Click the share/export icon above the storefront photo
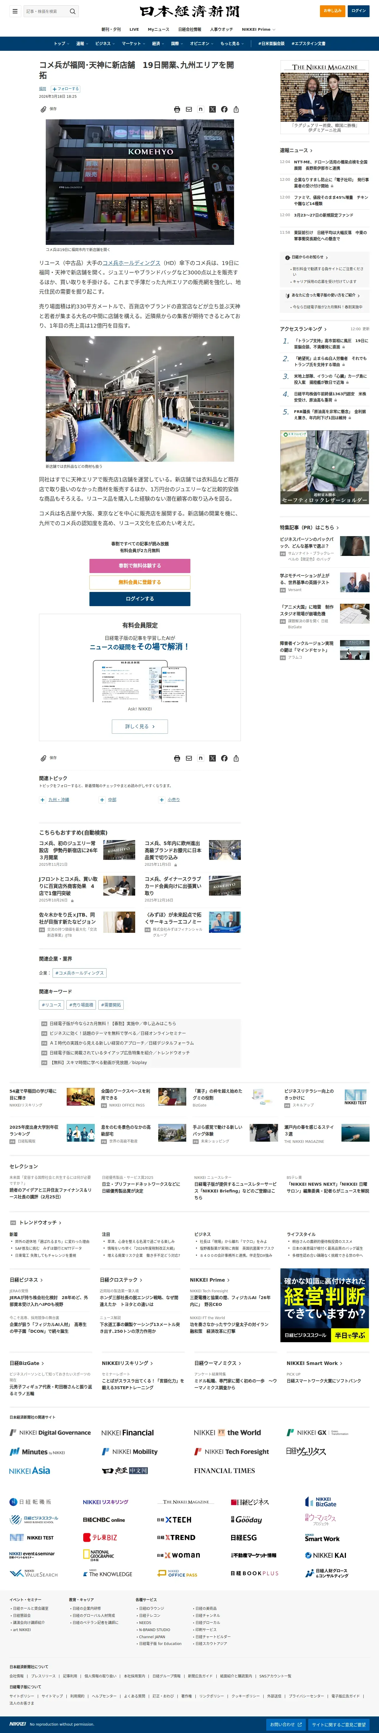379x1733 pixels. 236,109
